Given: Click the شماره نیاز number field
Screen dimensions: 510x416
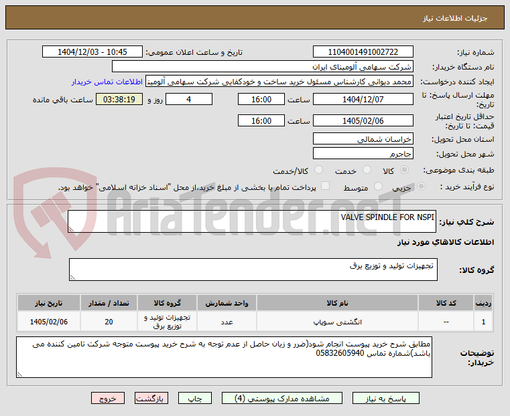Looking at the screenshot, I should pyautogui.click(x=363, y=52).
